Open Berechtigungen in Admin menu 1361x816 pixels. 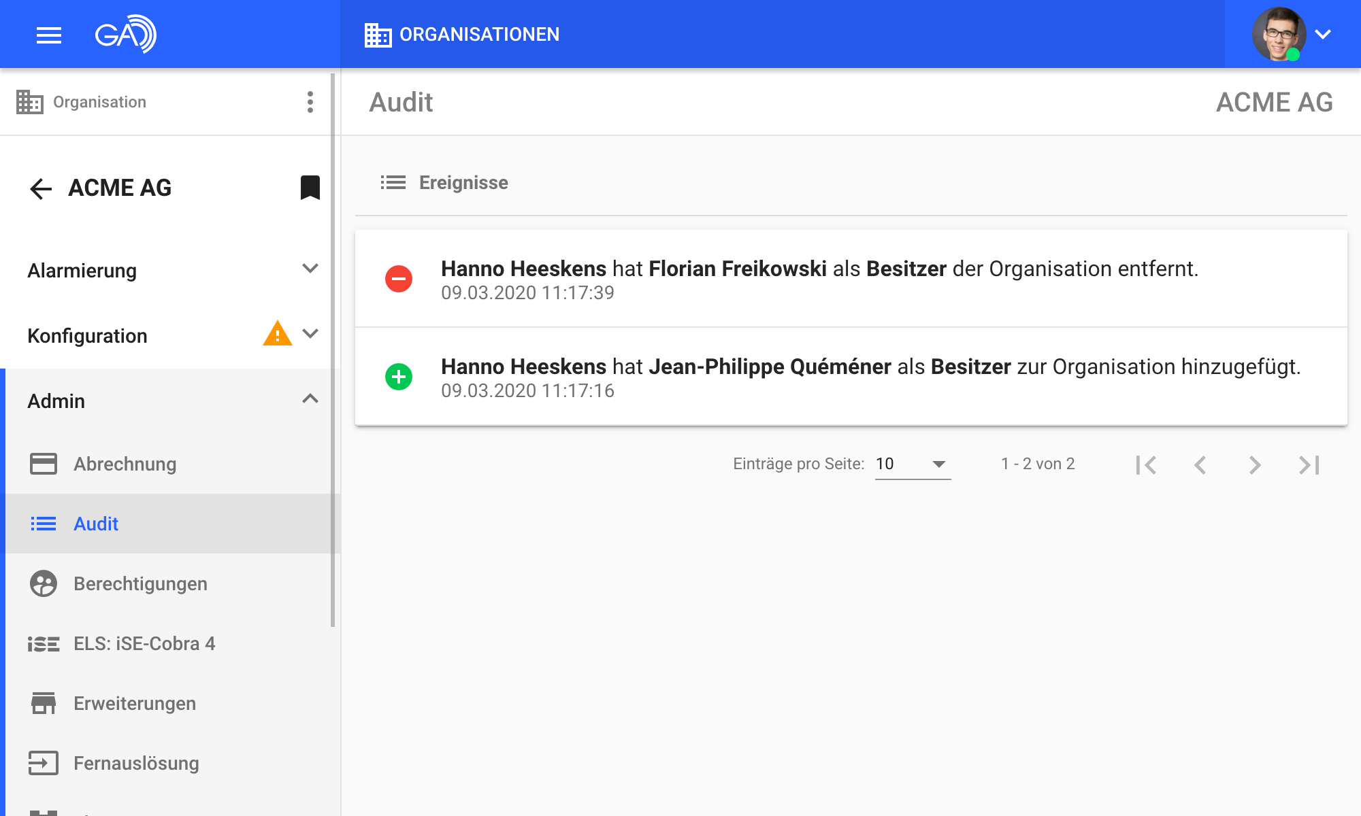(140, 583)
